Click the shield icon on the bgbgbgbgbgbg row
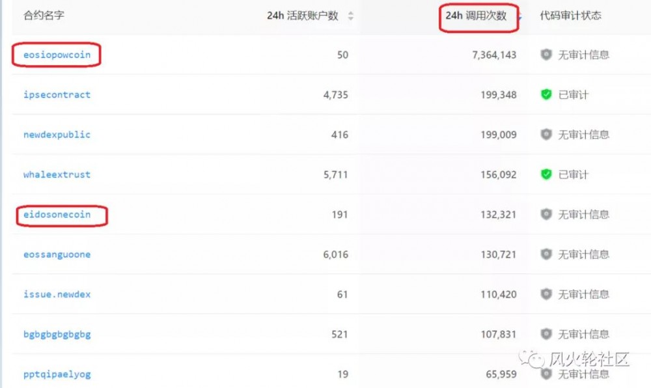Image resolution: width=651 pixels, height=388 pixels. coord(546,333)
